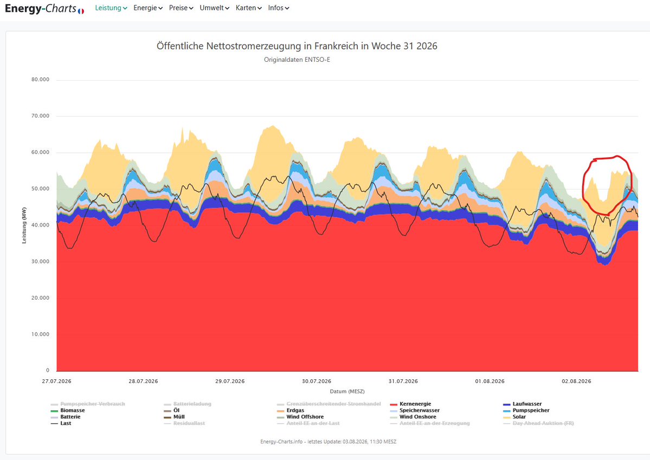Screen dimensions: 650x460
Task: Toggle the Öl legend entry
Action: (172, 411)
